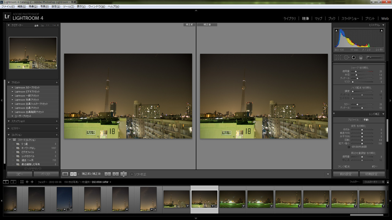This screenshot has width=392, height=220.
Task: Collapse the Collections panel
Action: coord(9,135)
